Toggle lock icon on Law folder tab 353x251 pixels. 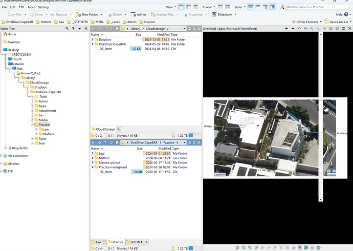coord(104,242)
